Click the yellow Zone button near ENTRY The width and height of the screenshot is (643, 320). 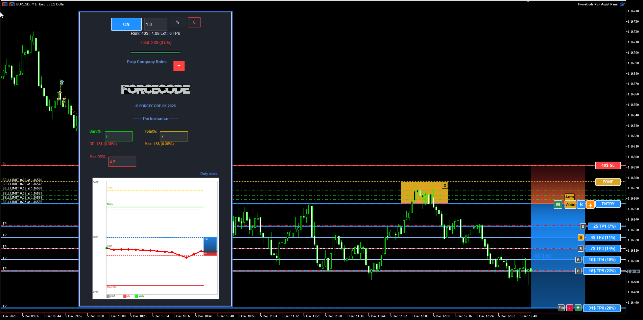click(x=570, y=205)
